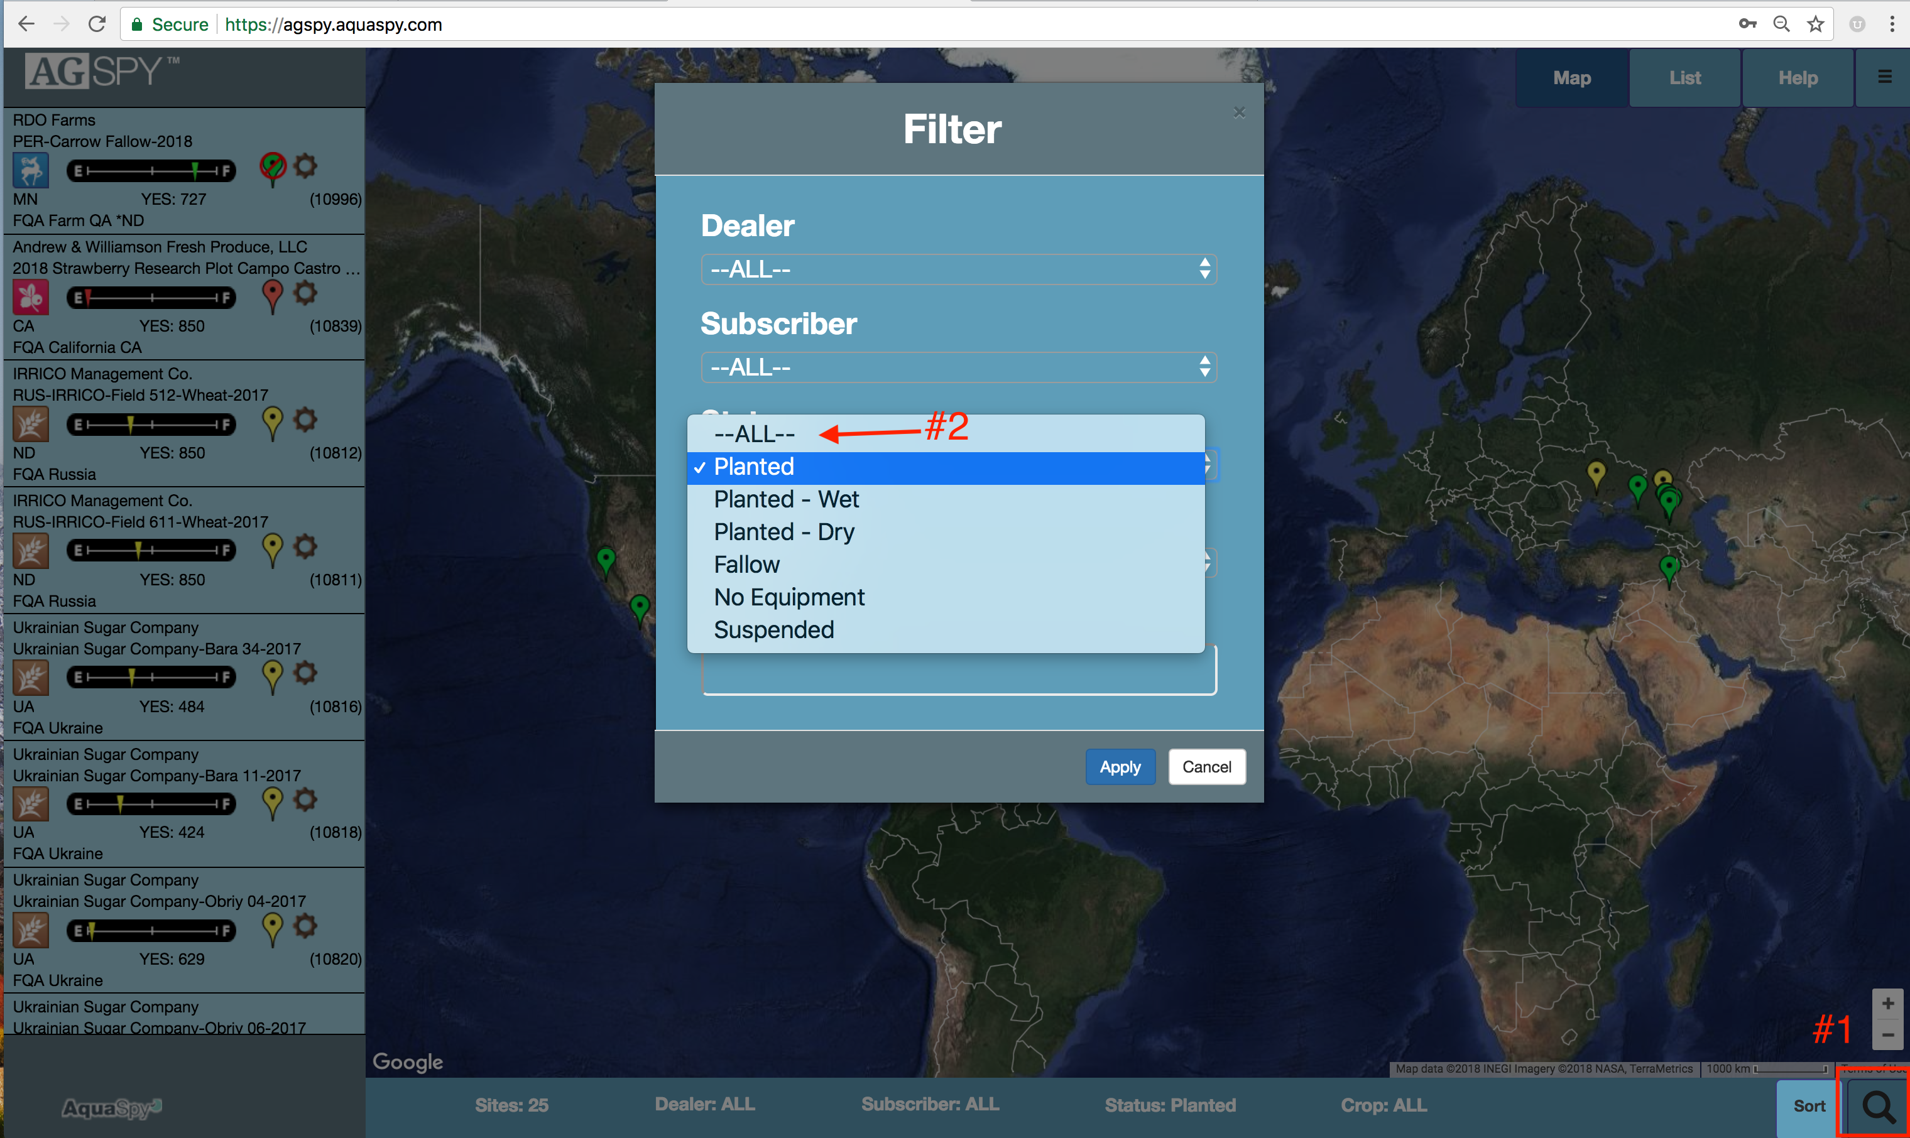Select --ALL-- in status list
Screen dimensions: 1910x1138
click(x=946, y=434)
